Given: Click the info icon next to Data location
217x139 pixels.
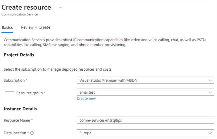Looking at the screenshot, I should 32,133.
